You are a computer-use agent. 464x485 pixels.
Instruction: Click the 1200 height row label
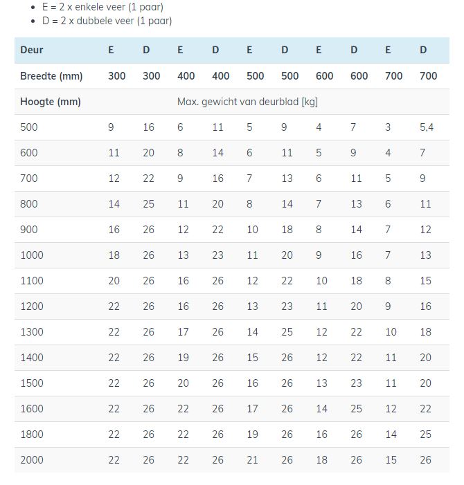click(31, 306)
